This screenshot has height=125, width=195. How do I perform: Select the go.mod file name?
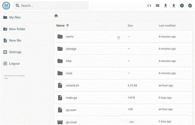coord(71,122)
